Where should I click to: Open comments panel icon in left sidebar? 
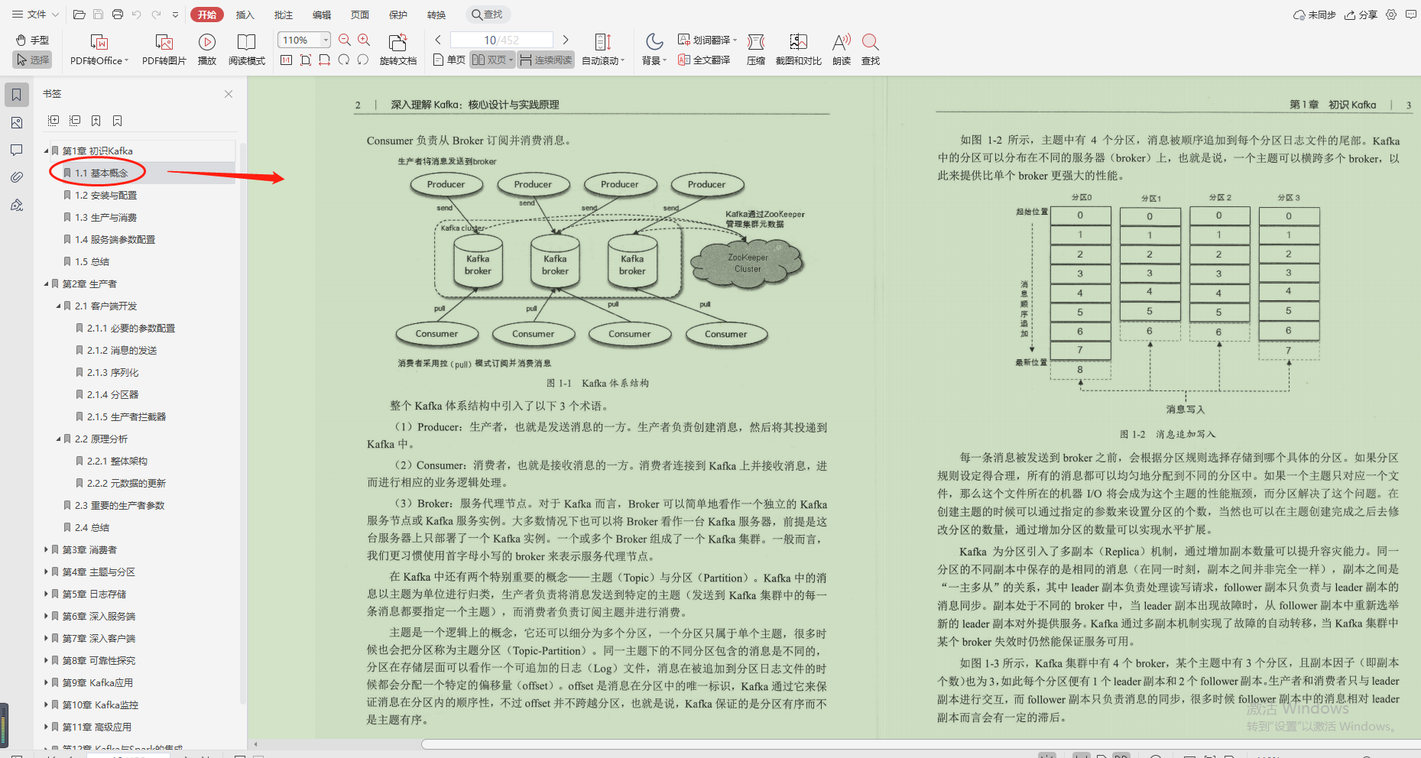tap(17, 150)
